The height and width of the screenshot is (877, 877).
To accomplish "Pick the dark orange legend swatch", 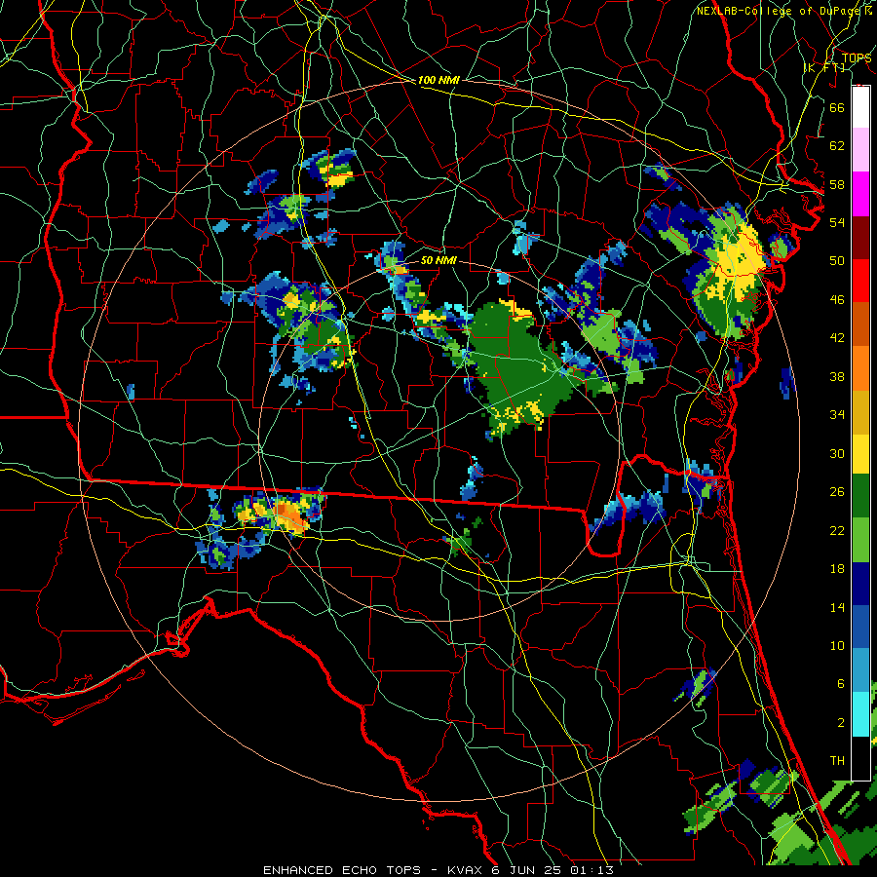I will click(x=860, y=324).
